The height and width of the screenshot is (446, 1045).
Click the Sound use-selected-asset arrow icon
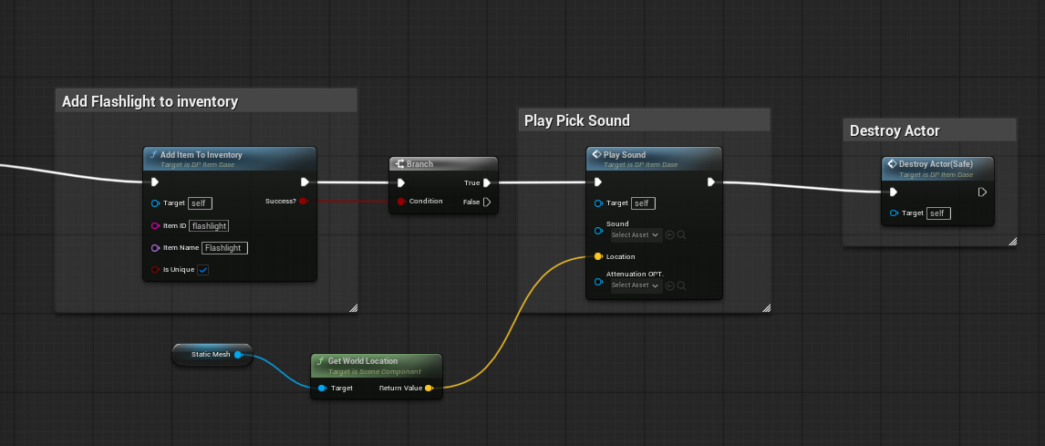click(670, 234)
